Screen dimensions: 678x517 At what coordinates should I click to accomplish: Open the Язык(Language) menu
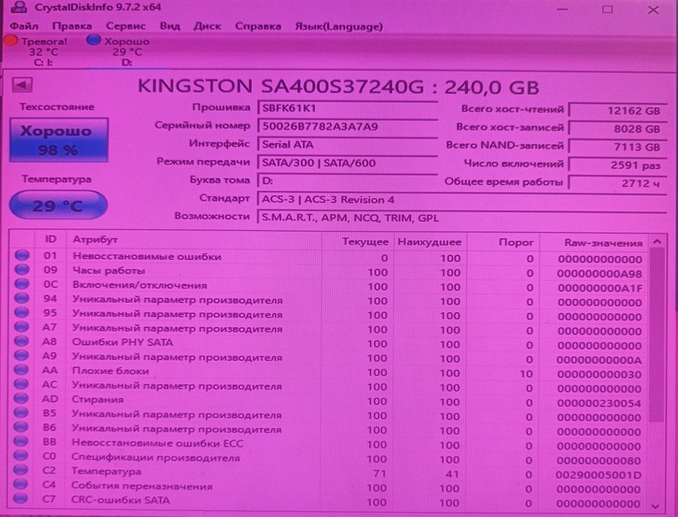[339, 27]
